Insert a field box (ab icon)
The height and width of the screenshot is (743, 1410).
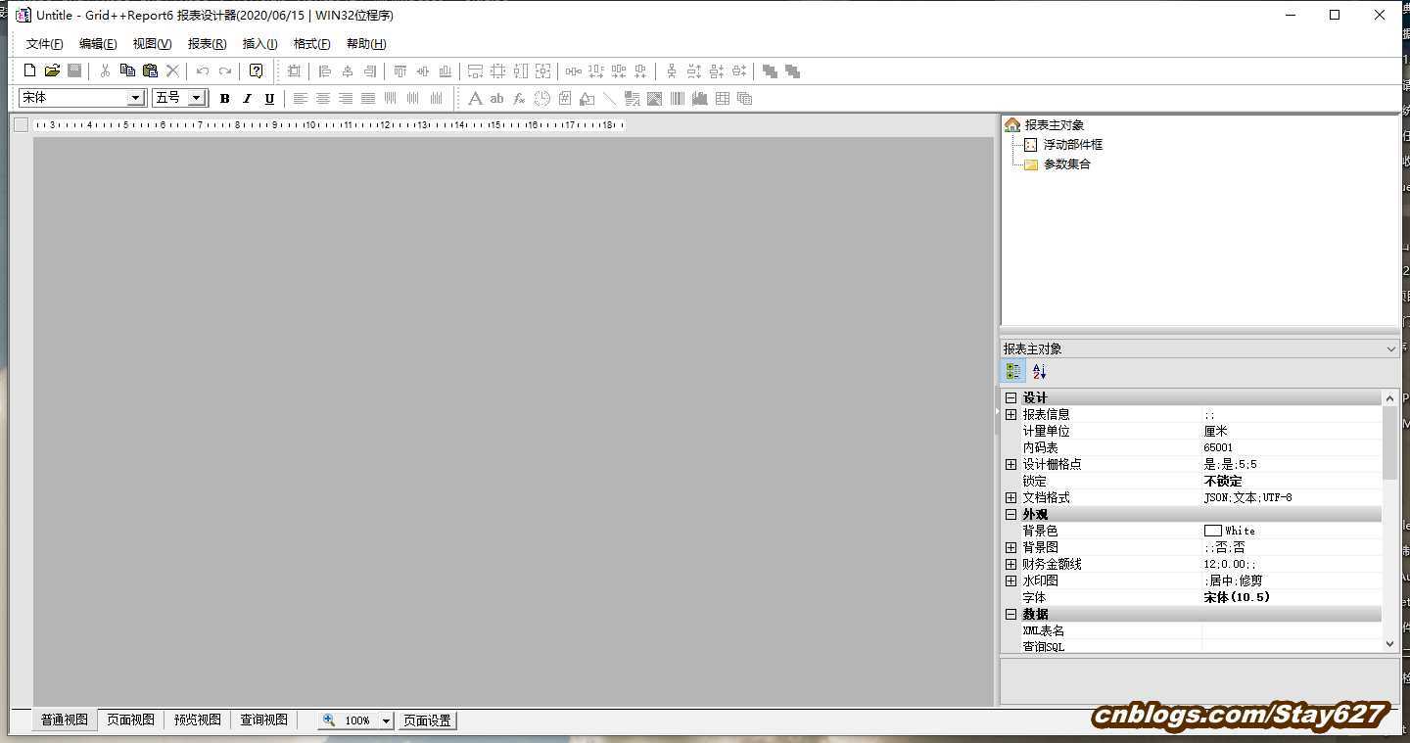point(496,98)
